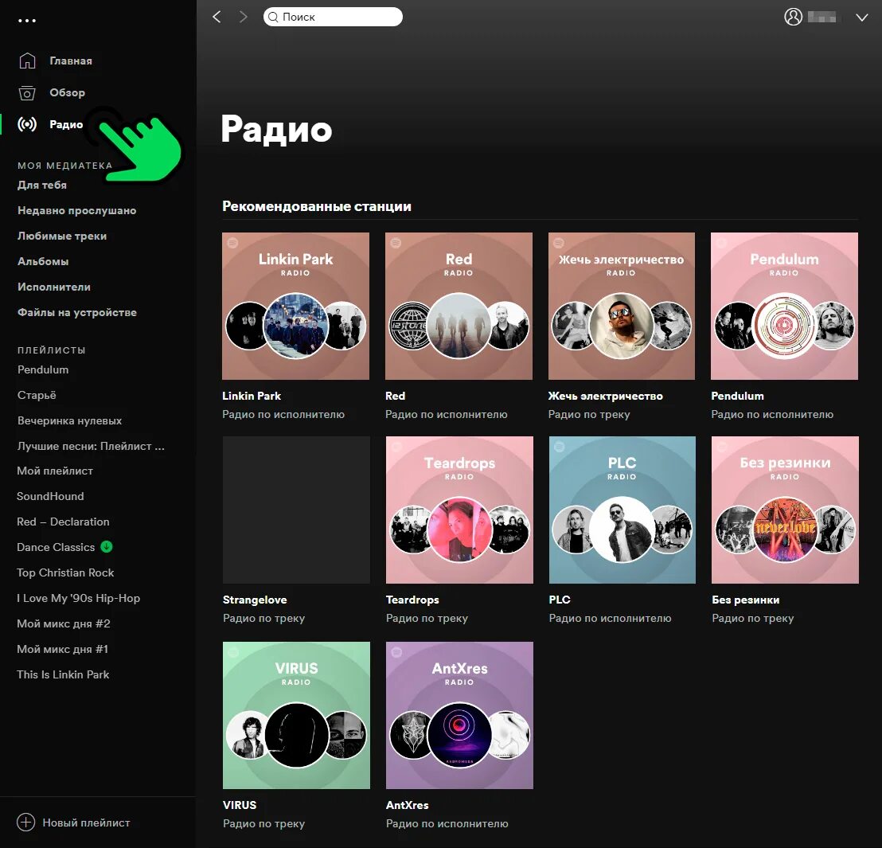
Task: Open the blank Strangelove station cover
Action: [296, 510]
